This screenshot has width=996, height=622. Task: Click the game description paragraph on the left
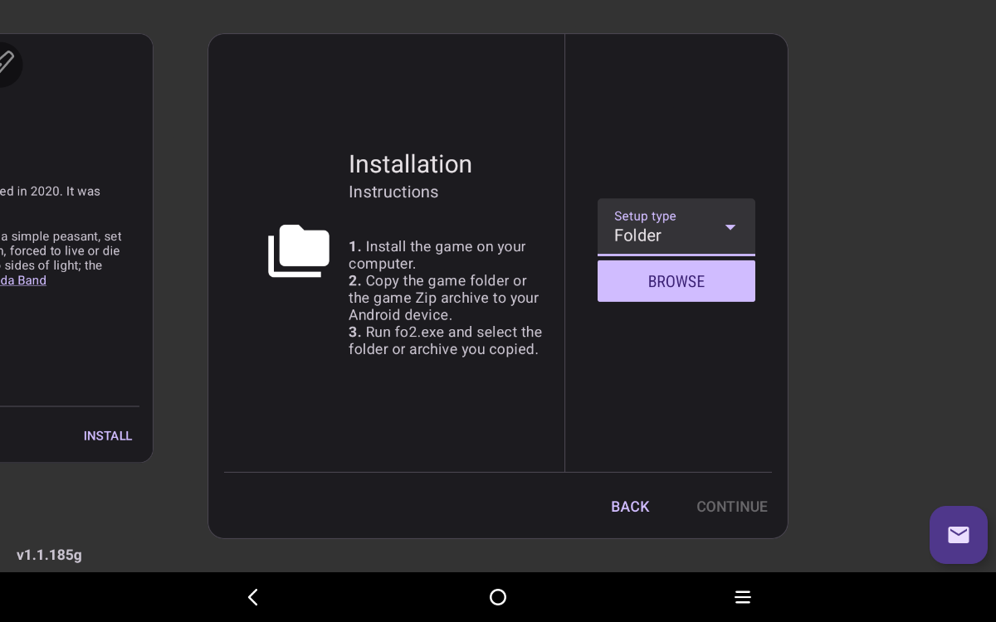coord(58,247)
